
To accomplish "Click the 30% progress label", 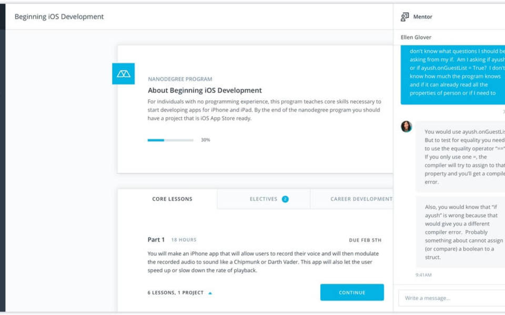I will (x=206, y=140).
